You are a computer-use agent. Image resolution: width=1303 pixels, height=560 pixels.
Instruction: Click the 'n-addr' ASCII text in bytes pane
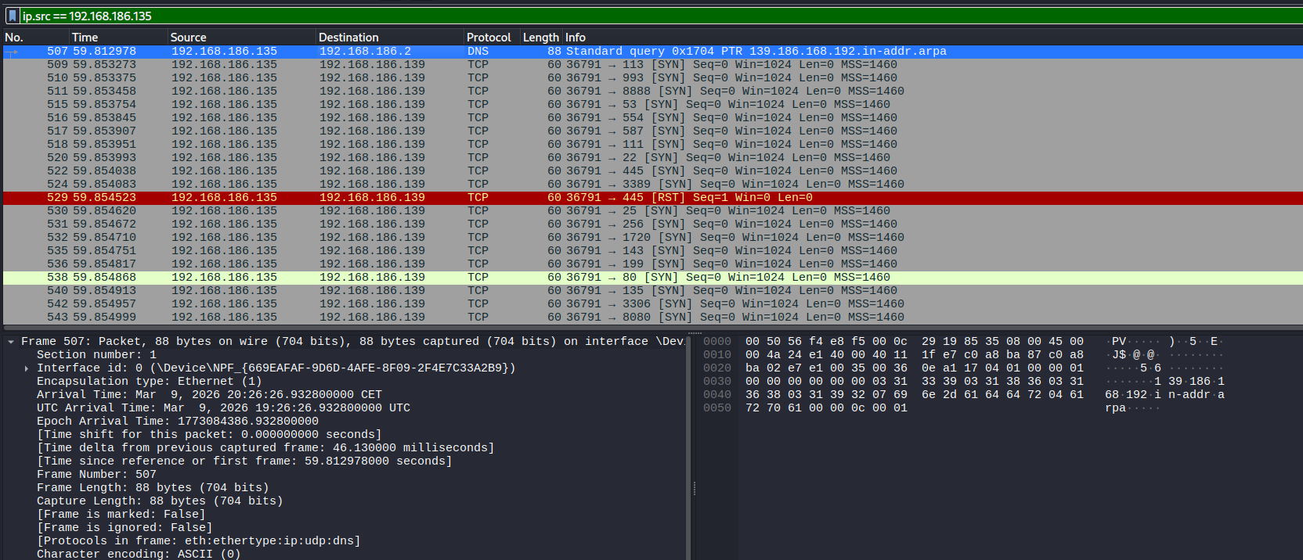click(x=1189, y=394)
